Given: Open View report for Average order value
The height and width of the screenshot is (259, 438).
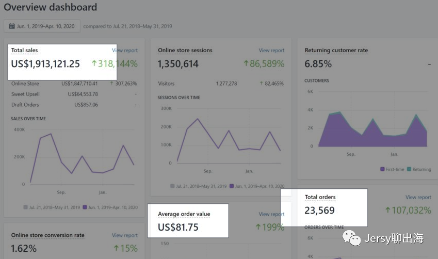Looking at the screenshot, I should (271, 214).
